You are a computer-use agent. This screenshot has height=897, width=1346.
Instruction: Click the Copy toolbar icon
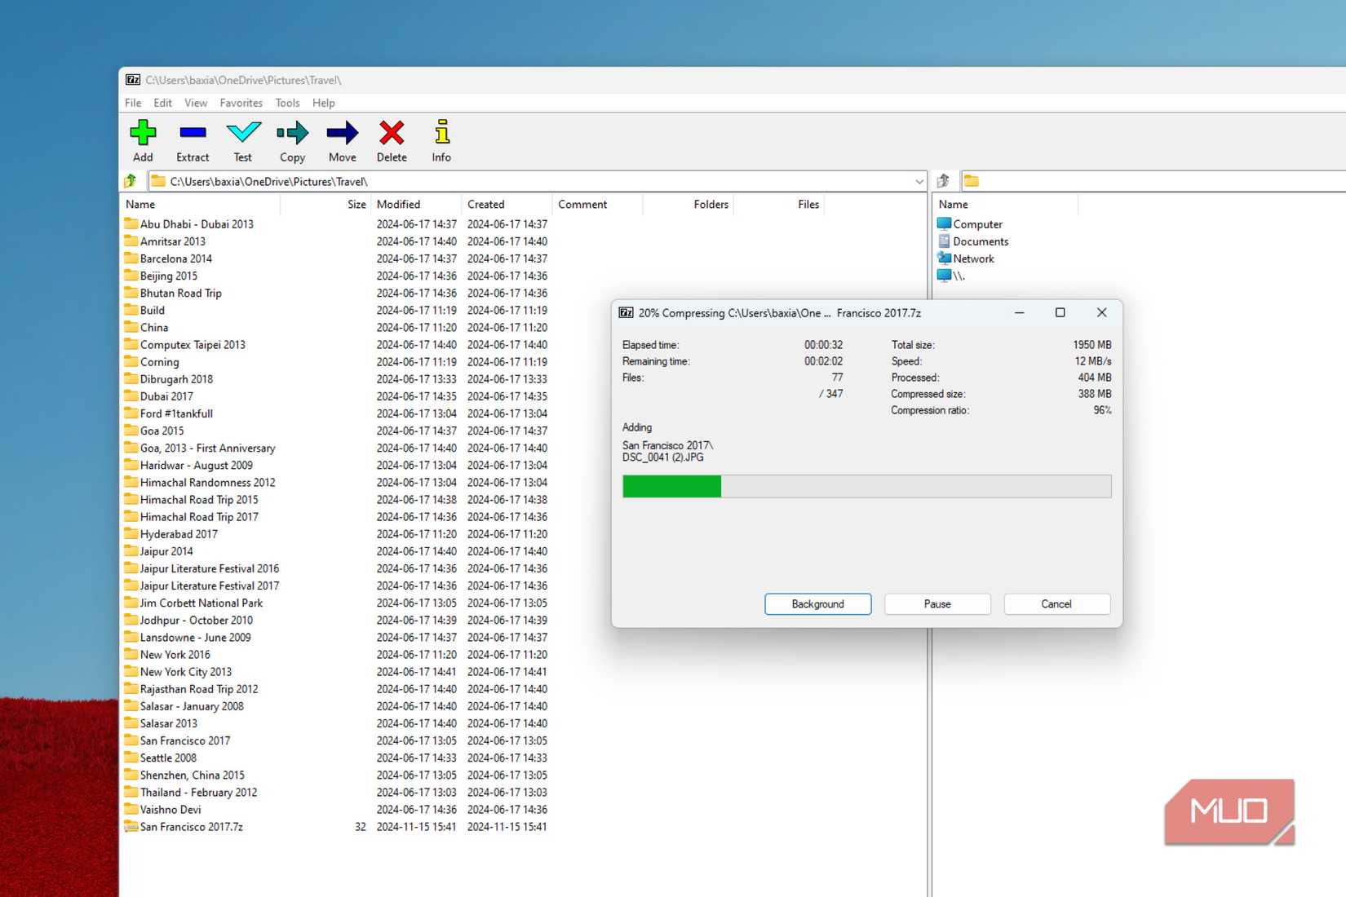[x=292, y=139]
